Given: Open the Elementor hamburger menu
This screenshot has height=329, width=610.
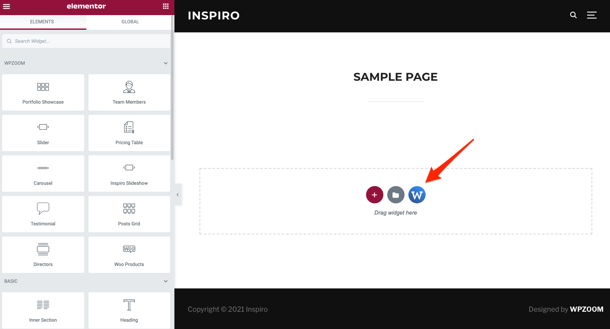Looking at the screenshot, I should (x=6, y=6).
